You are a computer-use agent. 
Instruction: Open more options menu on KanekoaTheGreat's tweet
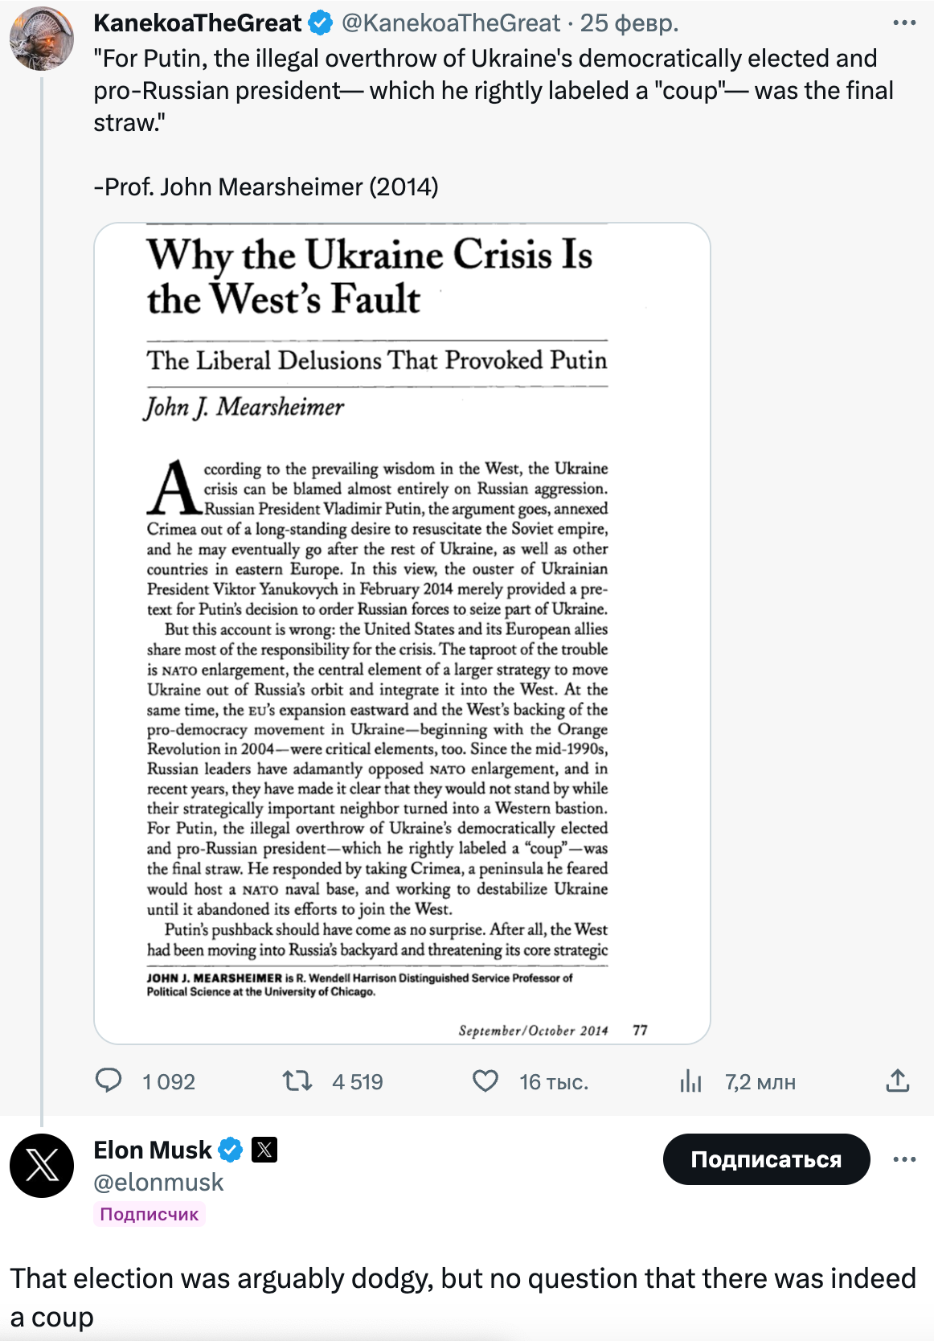[x=904, y=23]
